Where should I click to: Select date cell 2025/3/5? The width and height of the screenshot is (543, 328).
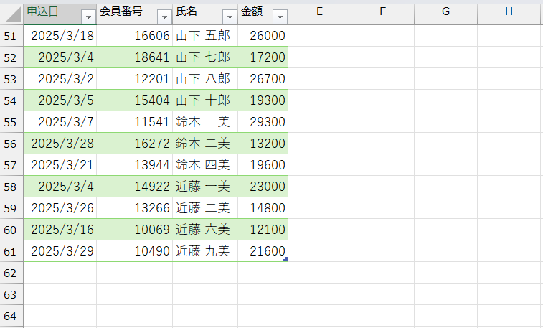pos(60,100)
